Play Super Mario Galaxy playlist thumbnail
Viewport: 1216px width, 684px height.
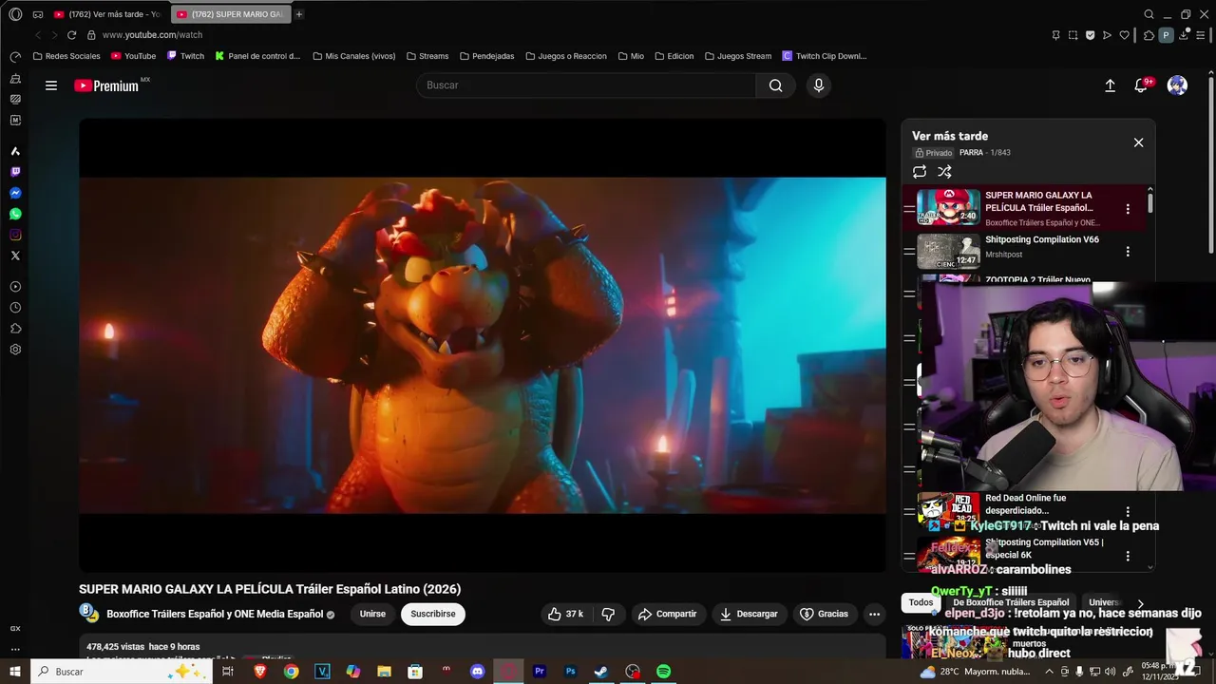point(948,207)
